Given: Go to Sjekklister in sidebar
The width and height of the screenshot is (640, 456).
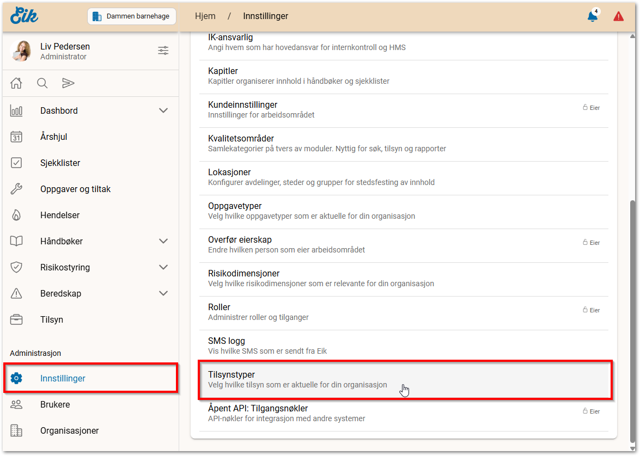Looking at the screenshot, I should coord(60,163).
